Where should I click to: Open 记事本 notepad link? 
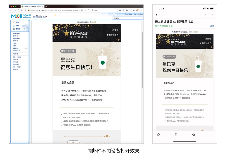(x=19, y=57)
